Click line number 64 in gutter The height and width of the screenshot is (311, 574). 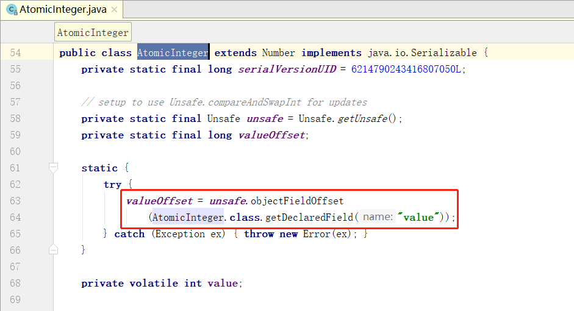[15, 217]
